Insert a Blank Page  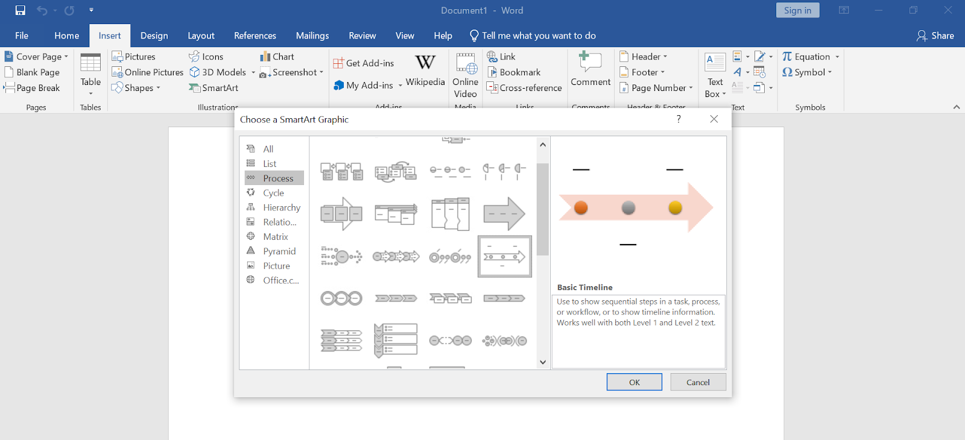[32, 72]
